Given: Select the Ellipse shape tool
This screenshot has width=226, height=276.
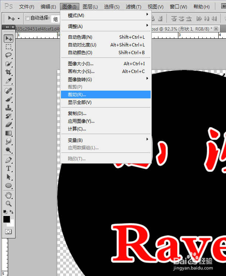Looking at the screenshot, I should pos(8,185).
